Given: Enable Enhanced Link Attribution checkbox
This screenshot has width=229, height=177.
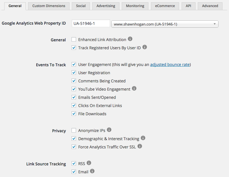Looking at the screenshot, I should [x=74, y=40].
